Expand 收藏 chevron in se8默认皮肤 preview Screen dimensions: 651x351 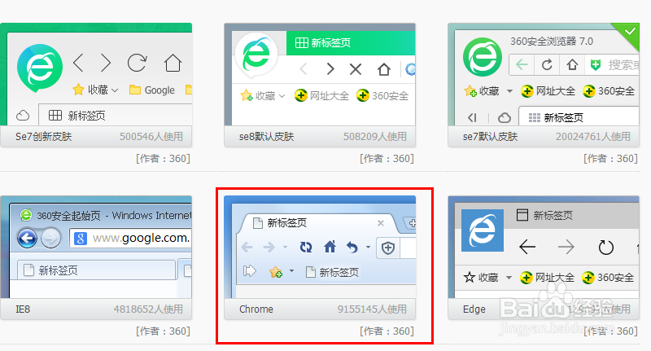click(x=282, y=96)
